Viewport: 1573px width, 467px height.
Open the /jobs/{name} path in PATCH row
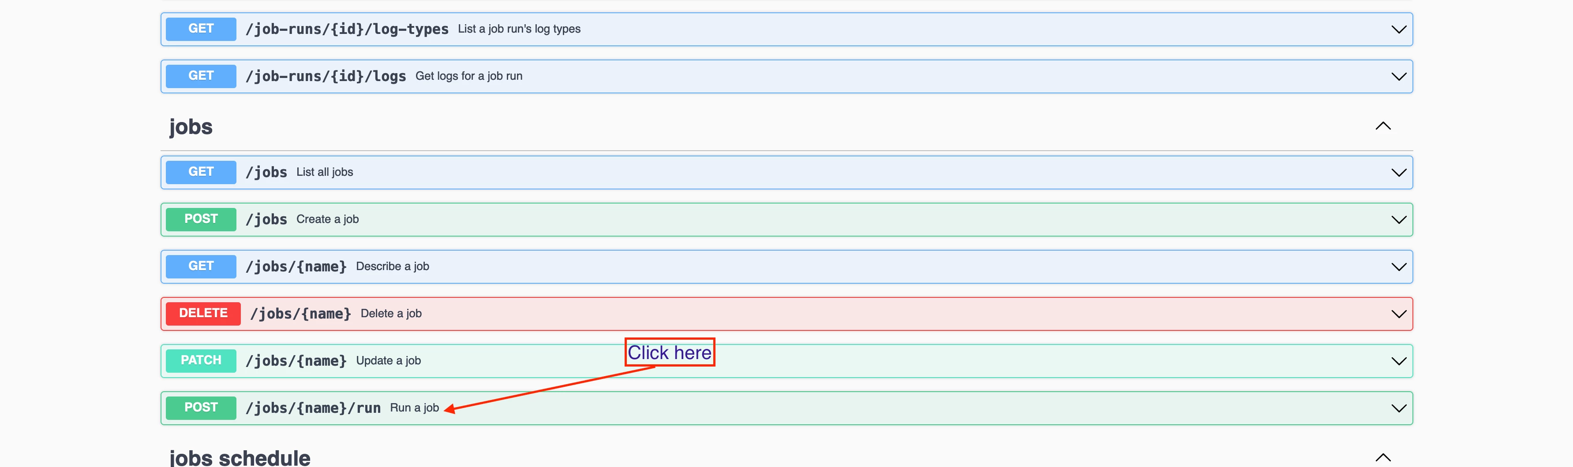(296, 361)
